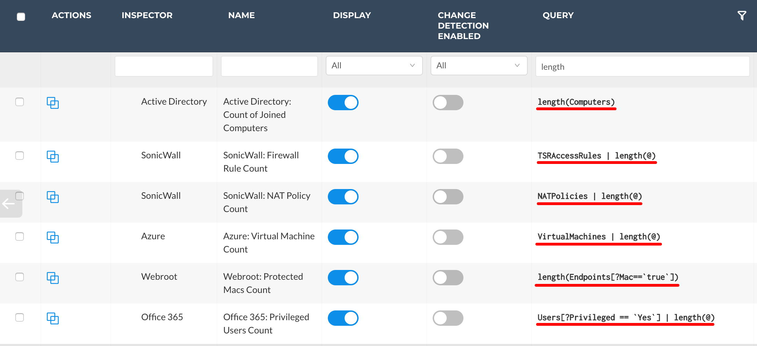Screen dimensions: 757x346
Task: Open the Change Detection Enabled filter dropdown
Action: (x=479, y=66)
